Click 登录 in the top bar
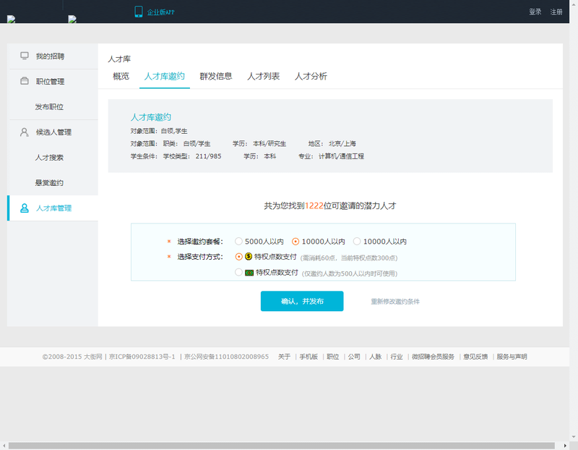This screenshot has width=578, height=450. coord(535,12)
